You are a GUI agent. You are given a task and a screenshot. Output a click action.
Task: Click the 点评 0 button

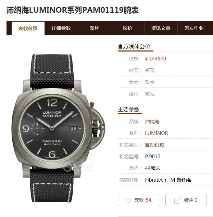pyautogui.click(x=186, y=200)
